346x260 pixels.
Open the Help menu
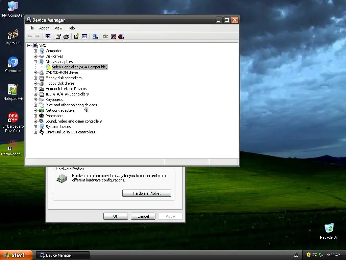[71, 28]
